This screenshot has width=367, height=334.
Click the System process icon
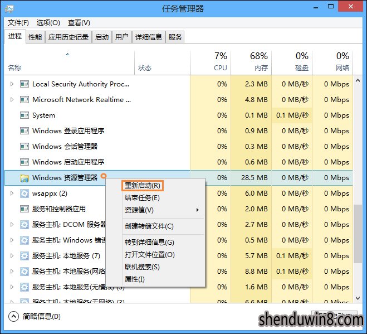(25, 115)
